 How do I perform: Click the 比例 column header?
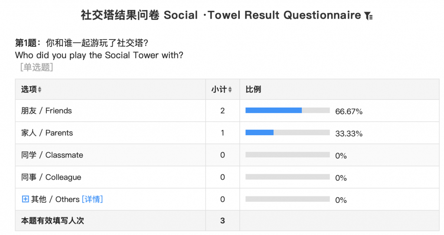pyautogui.click(x=253, y=89)
